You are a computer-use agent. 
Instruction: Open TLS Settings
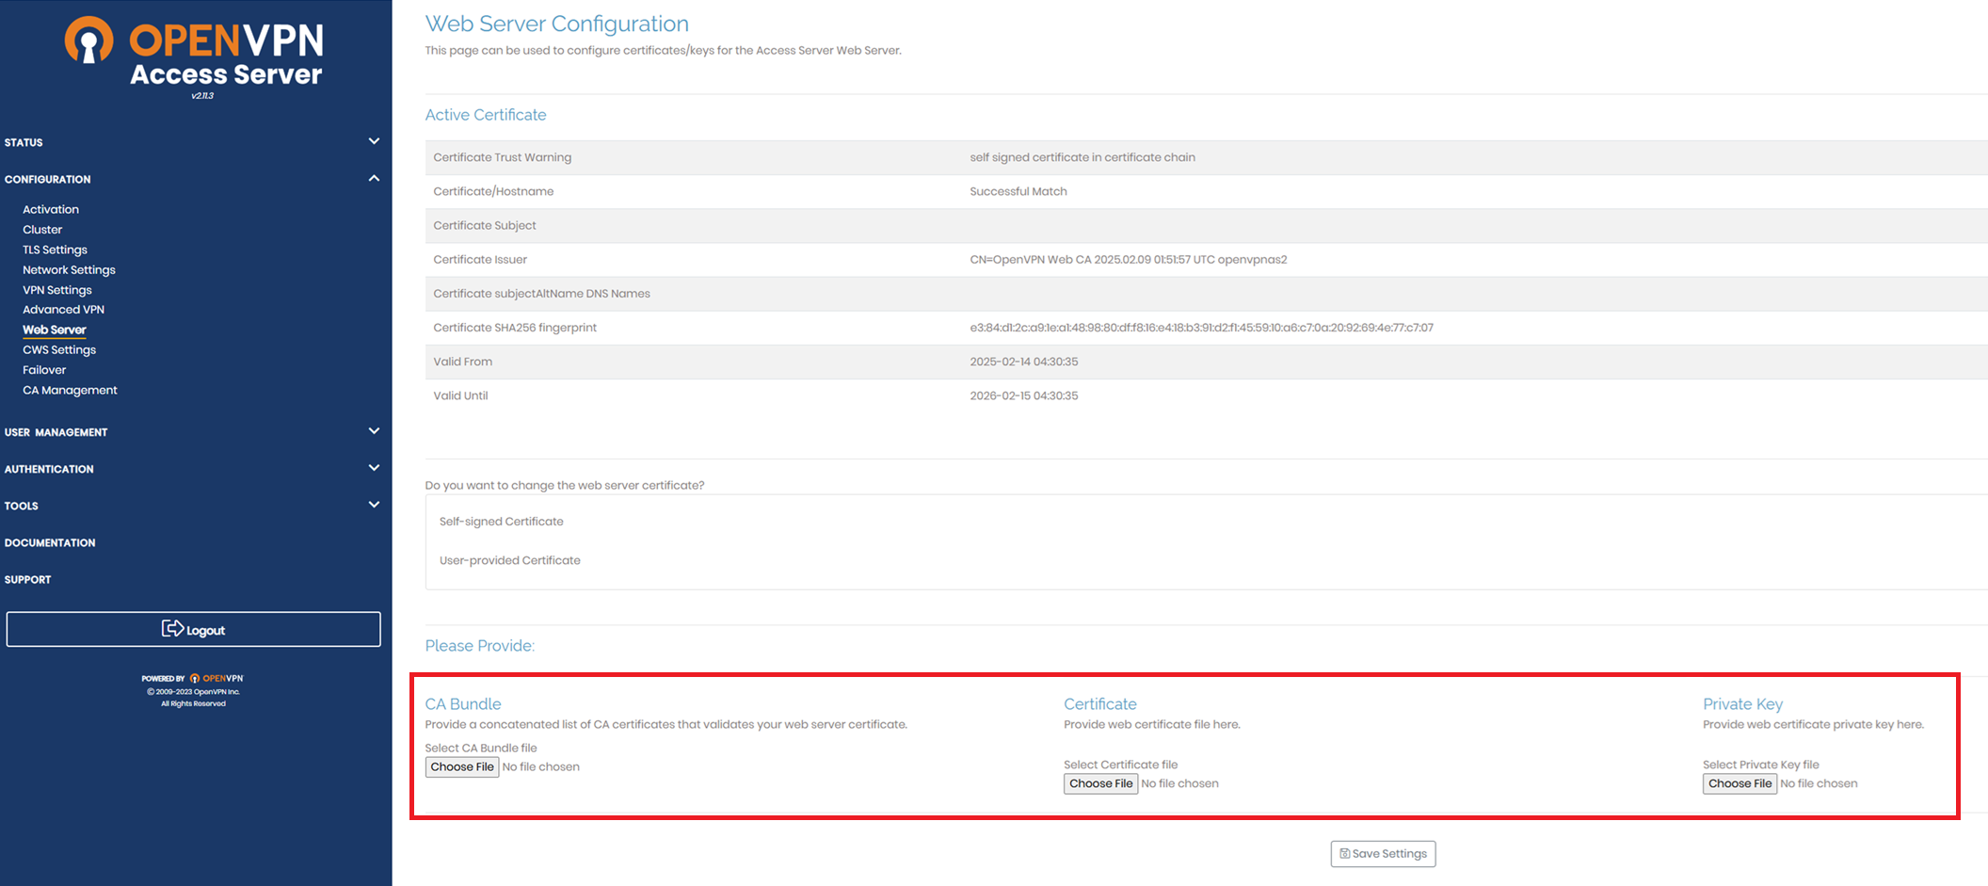[x=55, y=250]
